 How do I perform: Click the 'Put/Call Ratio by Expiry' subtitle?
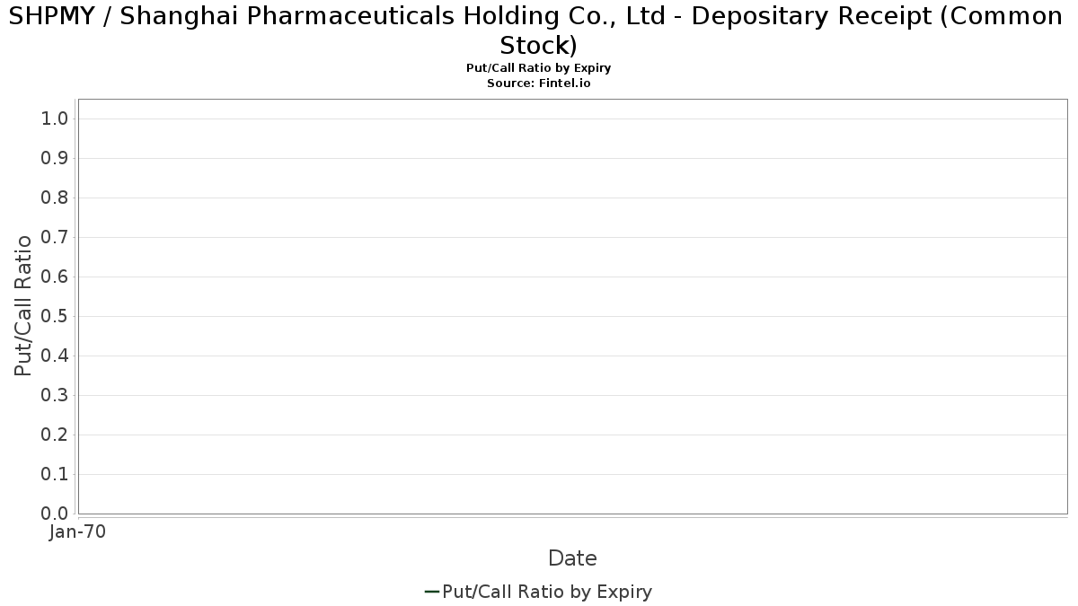(x=539, y=68)
